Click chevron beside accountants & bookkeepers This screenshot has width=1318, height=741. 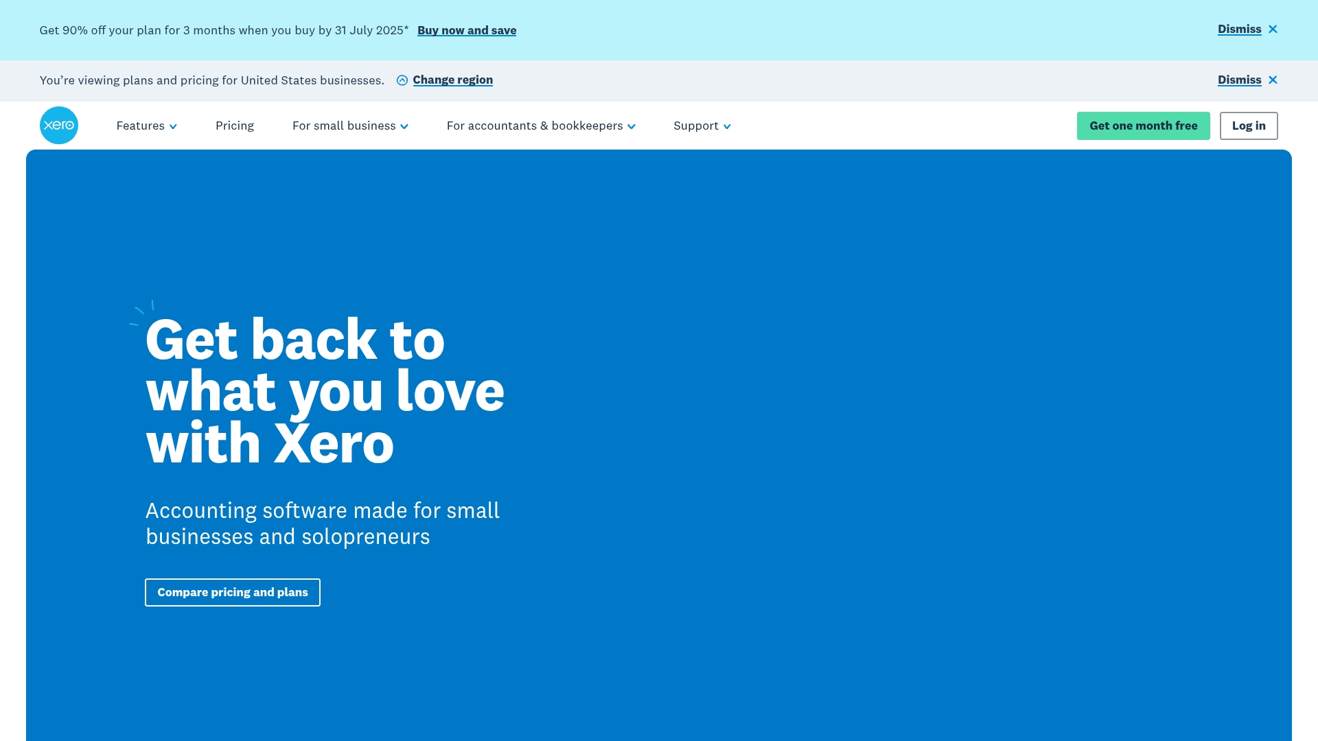point(632,127)
